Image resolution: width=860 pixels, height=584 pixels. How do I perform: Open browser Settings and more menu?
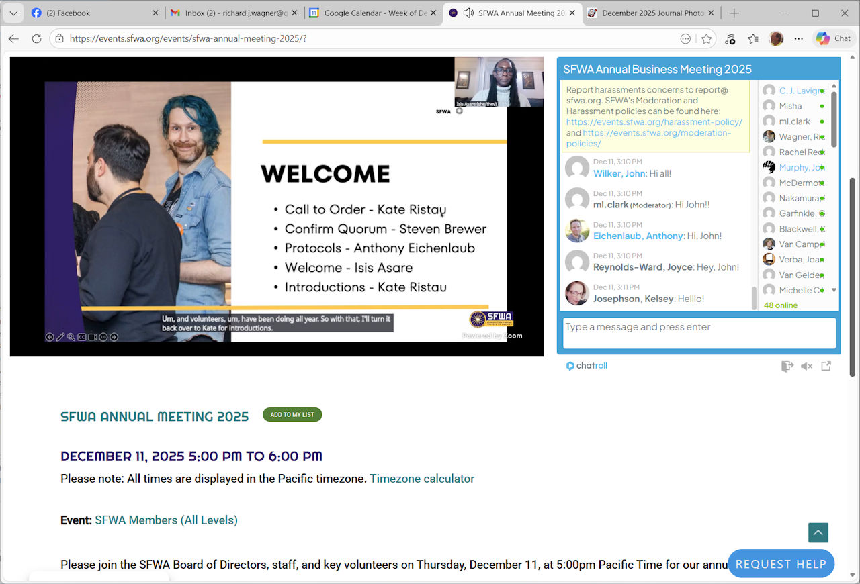tap(798, 39)
